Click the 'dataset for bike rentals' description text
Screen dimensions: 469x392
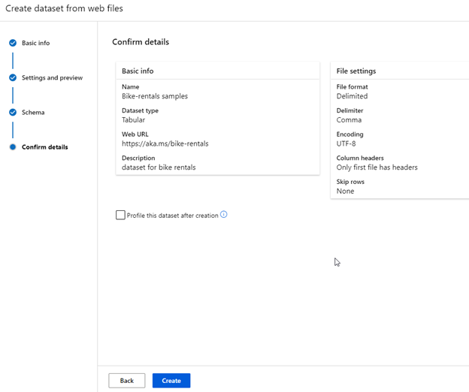(159, 167)
